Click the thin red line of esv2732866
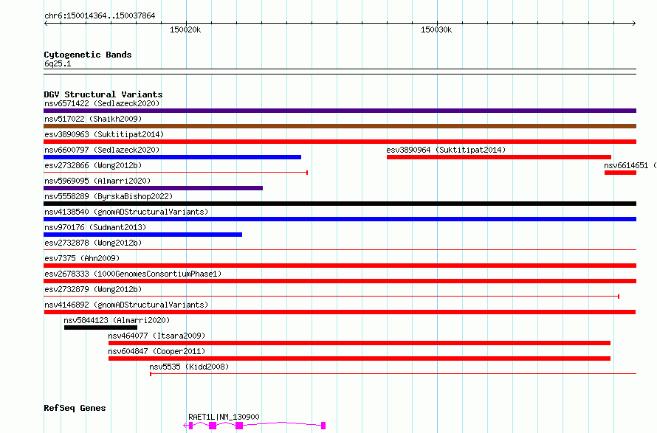 coord(176,173)
